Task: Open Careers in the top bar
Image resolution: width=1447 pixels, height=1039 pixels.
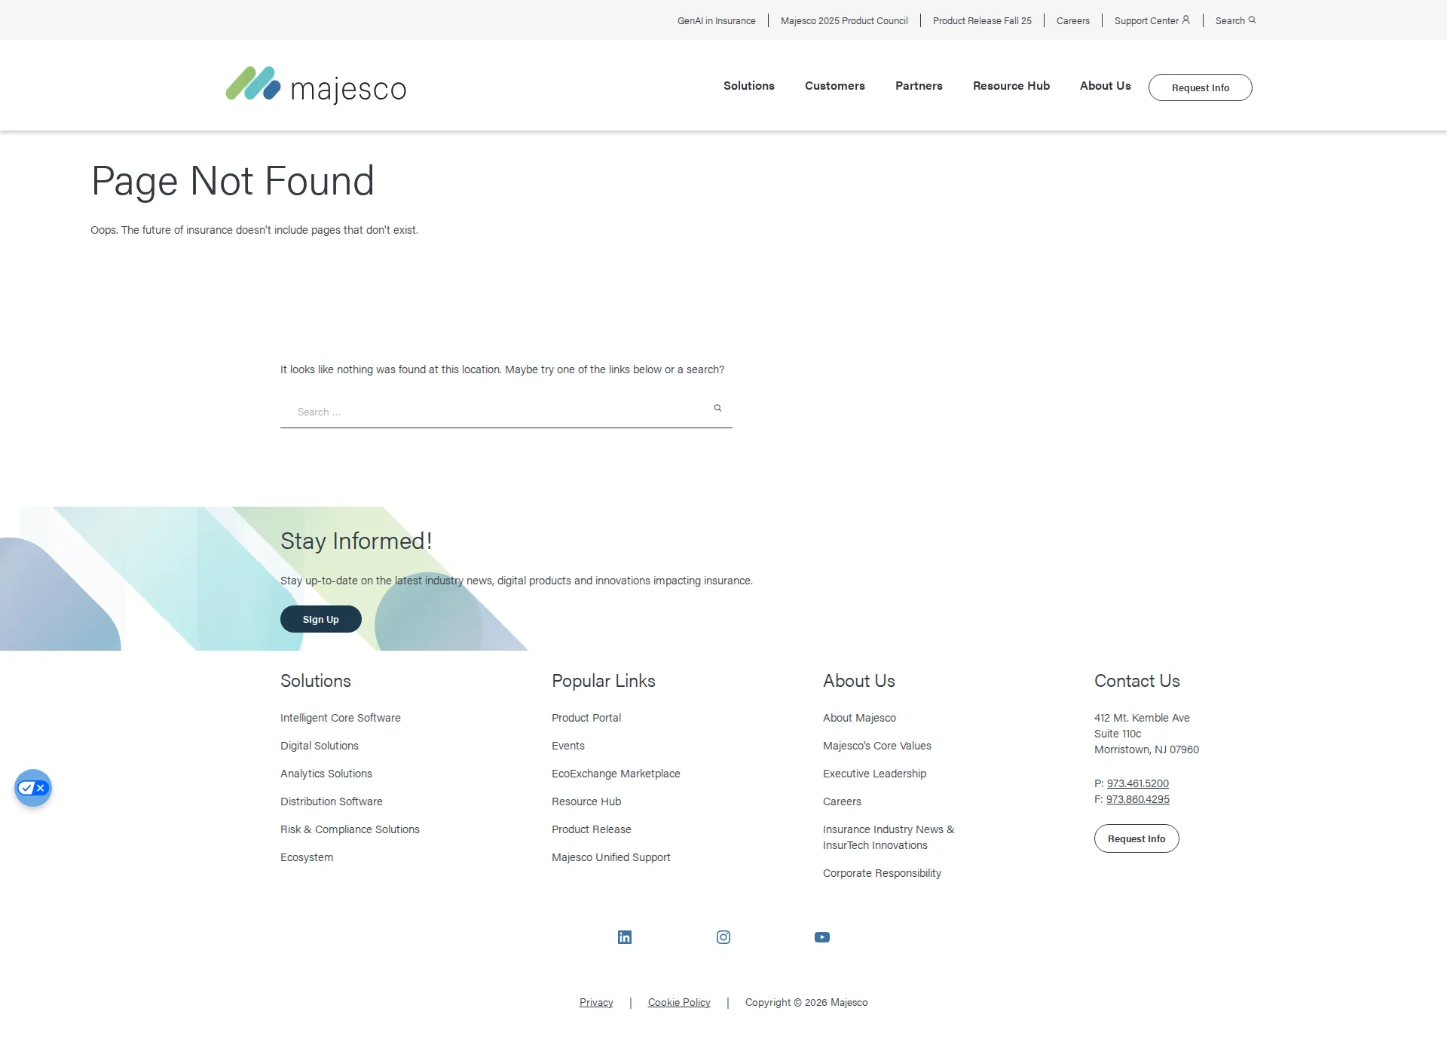Action: (x=1073, y=20)
